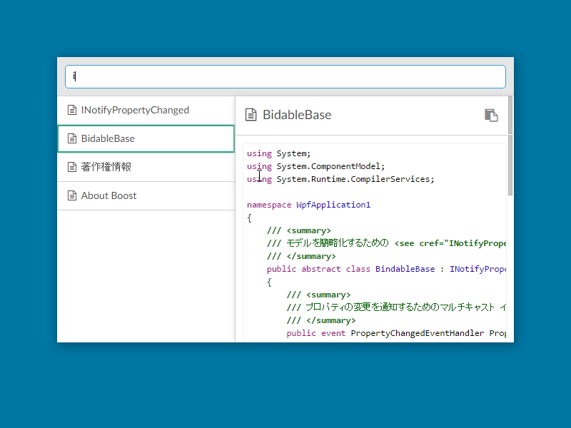Click the 'public event PropertyChangedEventHandler' line
The height and width of the screenshot is (428, 571).
396,333
